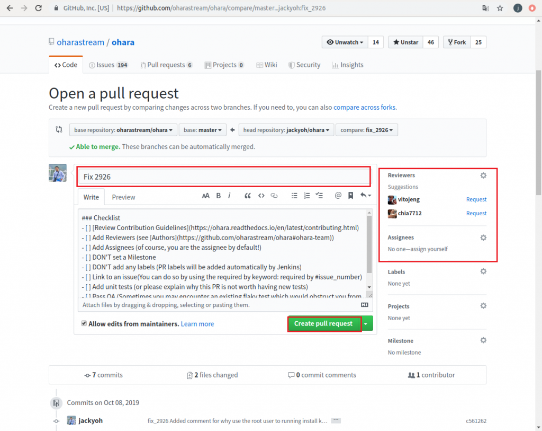This screenshot has height=431, width=542.
Task: Select the Preview tab in editor
Action: tap(123, 197)
